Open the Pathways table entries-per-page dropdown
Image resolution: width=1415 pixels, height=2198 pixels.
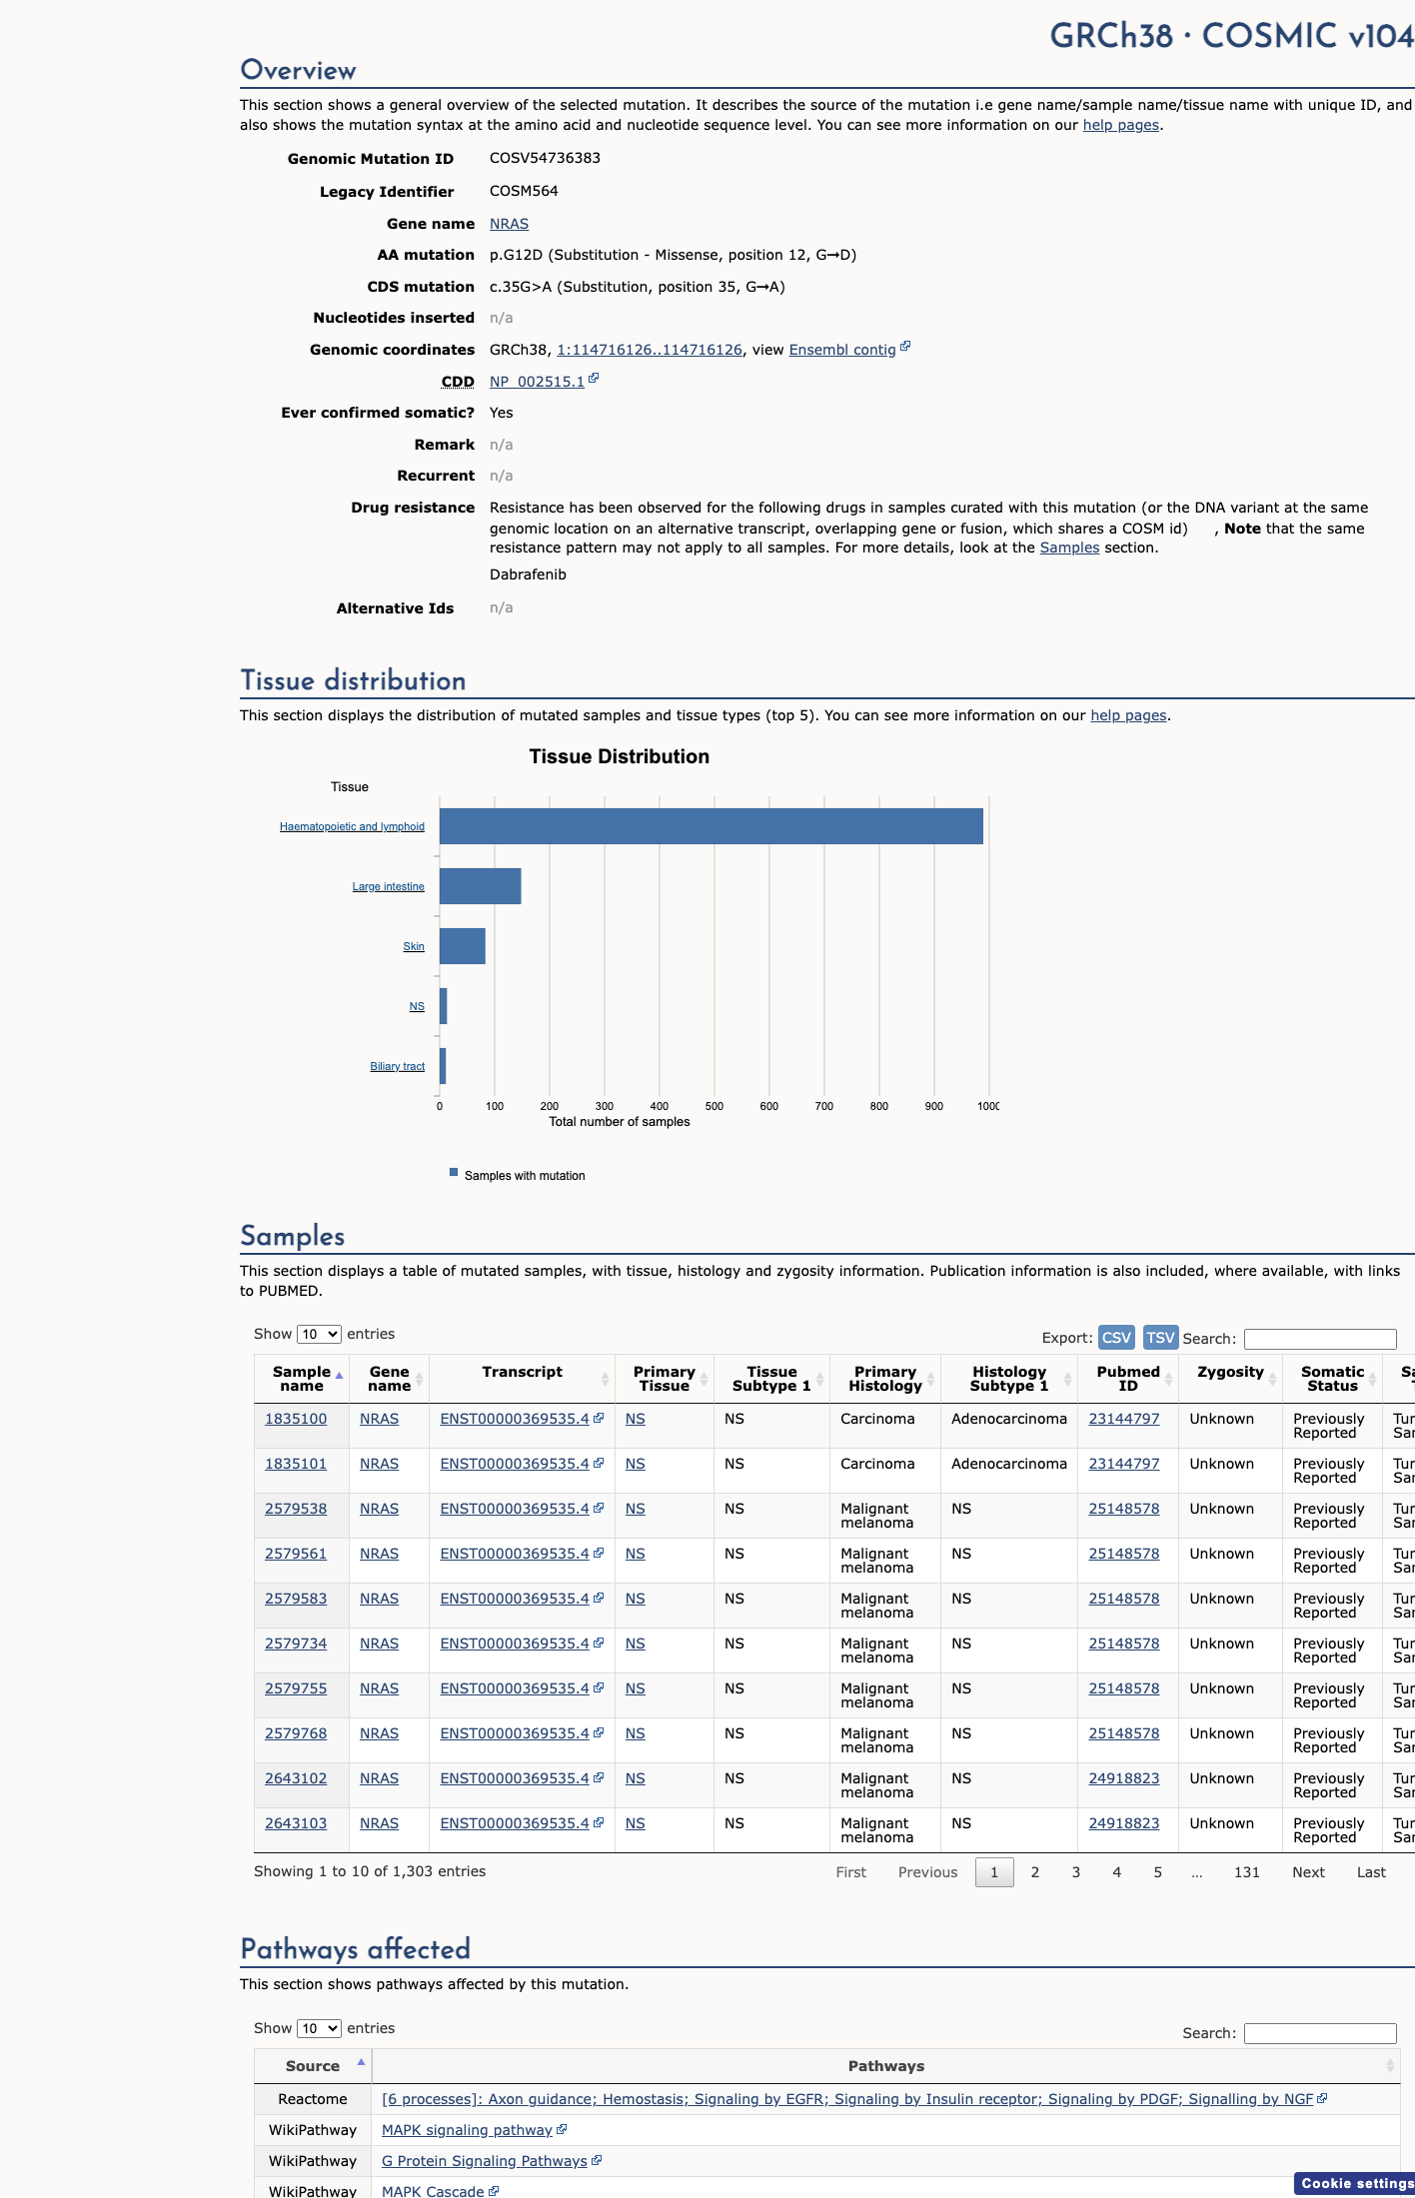click(319, 2028)
